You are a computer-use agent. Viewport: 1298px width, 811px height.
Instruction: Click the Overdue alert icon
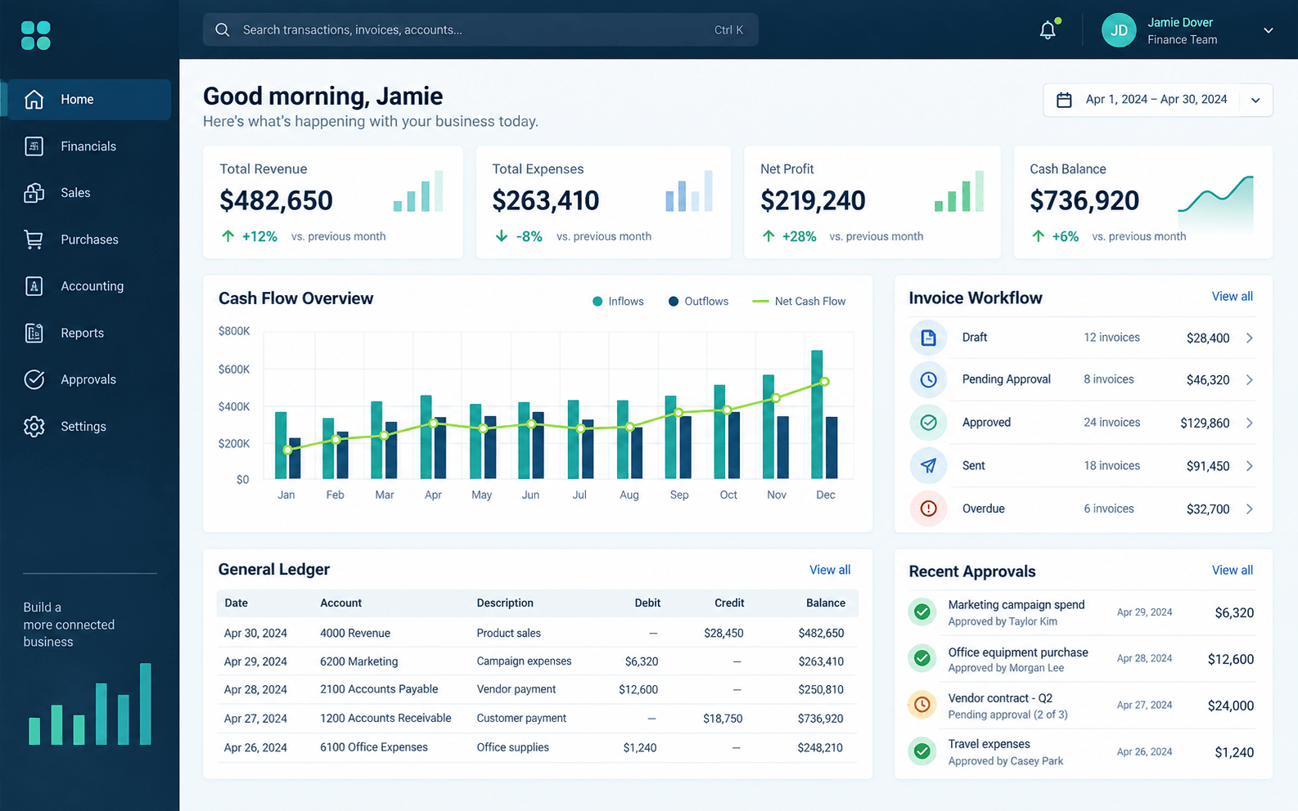coord(928,509)
